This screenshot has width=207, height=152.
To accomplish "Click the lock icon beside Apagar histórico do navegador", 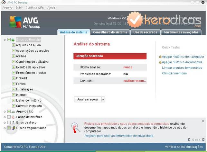I will (x=160, y=57).
